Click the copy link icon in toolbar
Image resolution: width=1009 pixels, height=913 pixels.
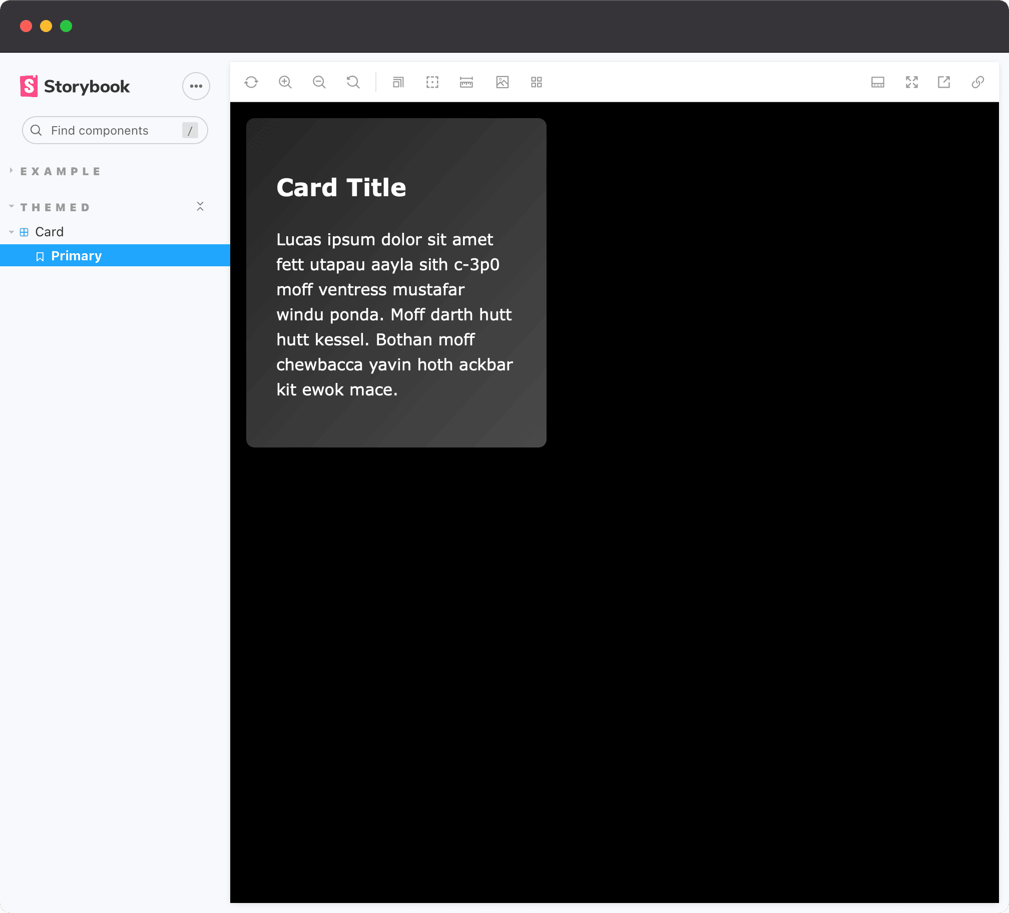click(978, 82)
